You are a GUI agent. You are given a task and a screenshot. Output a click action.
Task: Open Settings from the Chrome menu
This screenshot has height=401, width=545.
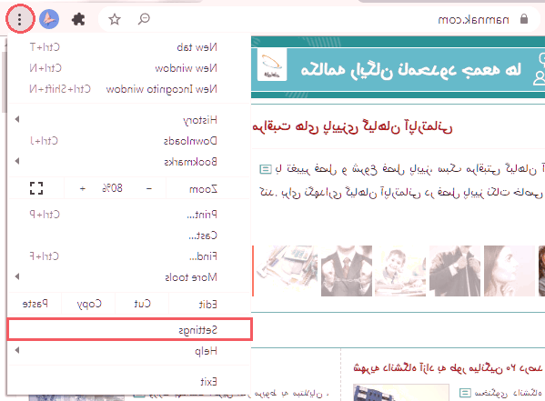click(x=129, y=329)
